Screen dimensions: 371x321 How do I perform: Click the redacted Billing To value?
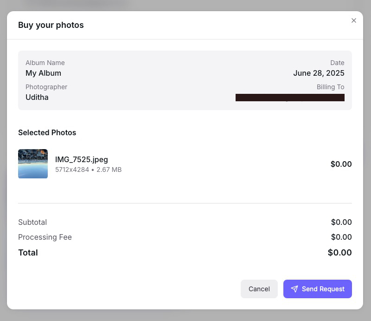[x=290, y=97]
